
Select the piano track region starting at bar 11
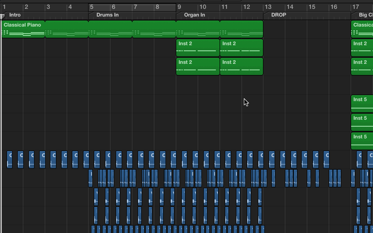[x=242, y=29]
